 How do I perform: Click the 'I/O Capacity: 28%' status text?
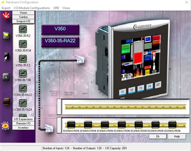(116, 148)
